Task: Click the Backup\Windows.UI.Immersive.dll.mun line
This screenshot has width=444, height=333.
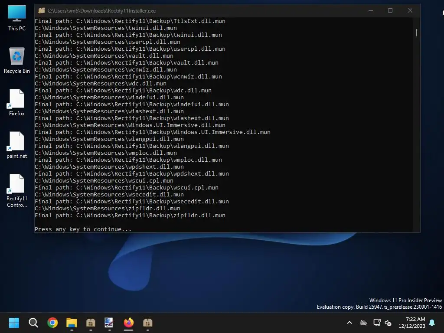Action: click(x=152, y=132)
